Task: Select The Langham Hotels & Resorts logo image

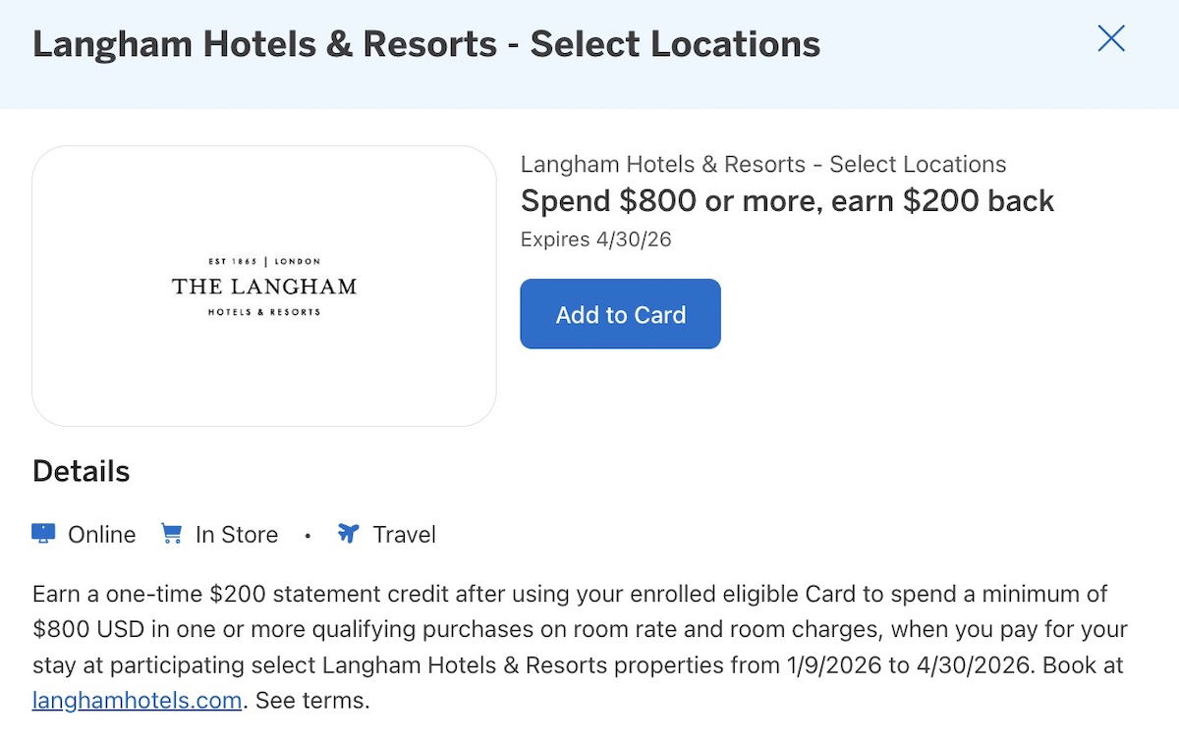Action: (265, 287)
